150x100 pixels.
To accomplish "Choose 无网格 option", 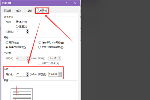I will coord(7,42).
